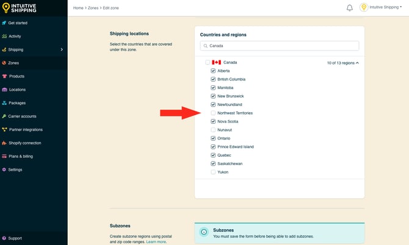Expand the Shipping sidebar submenu
Image resolution: width=409 pixels, height=245 pixels.
coord(62,50)
